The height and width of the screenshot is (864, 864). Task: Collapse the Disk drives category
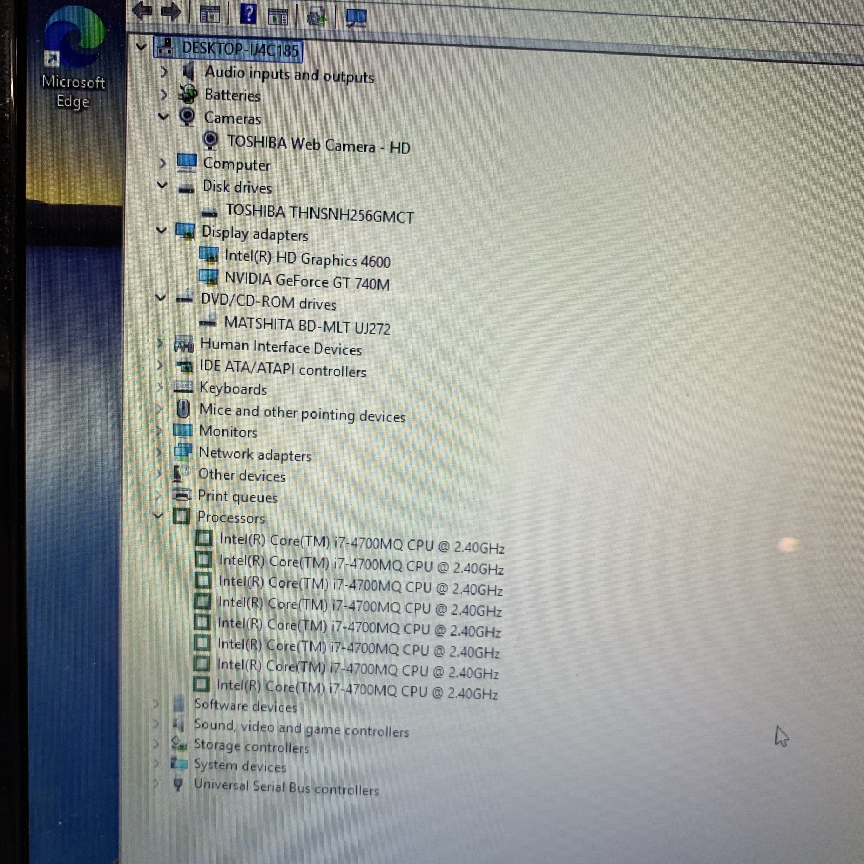click(x=162, y=185)
